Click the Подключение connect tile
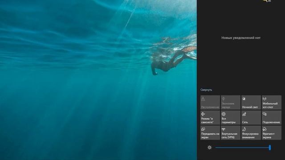 point(271,117)
